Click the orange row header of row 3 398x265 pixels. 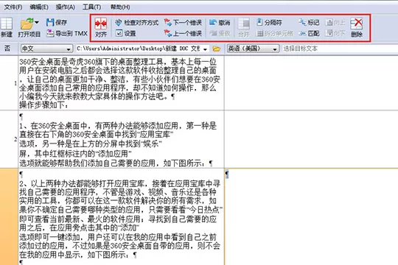pos(9,217)
